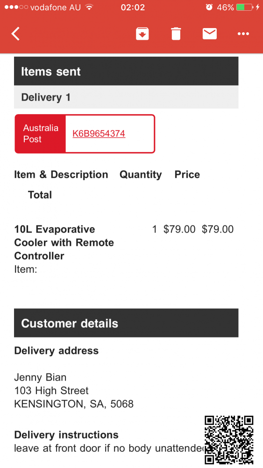Tap the vodafone AU carrier label
Screen dimensions: 263x468
pos(56,7)
